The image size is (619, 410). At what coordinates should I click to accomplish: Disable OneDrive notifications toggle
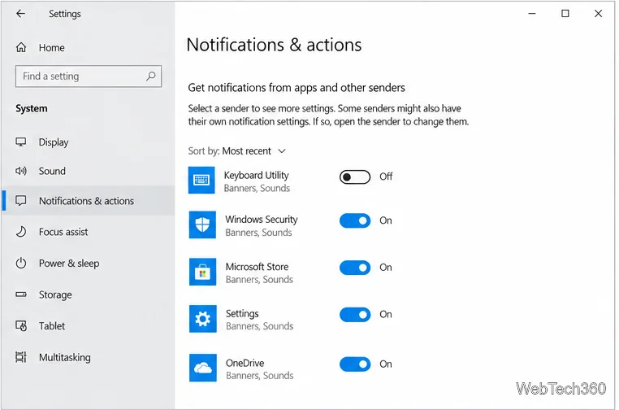click(x=355, y=364)
